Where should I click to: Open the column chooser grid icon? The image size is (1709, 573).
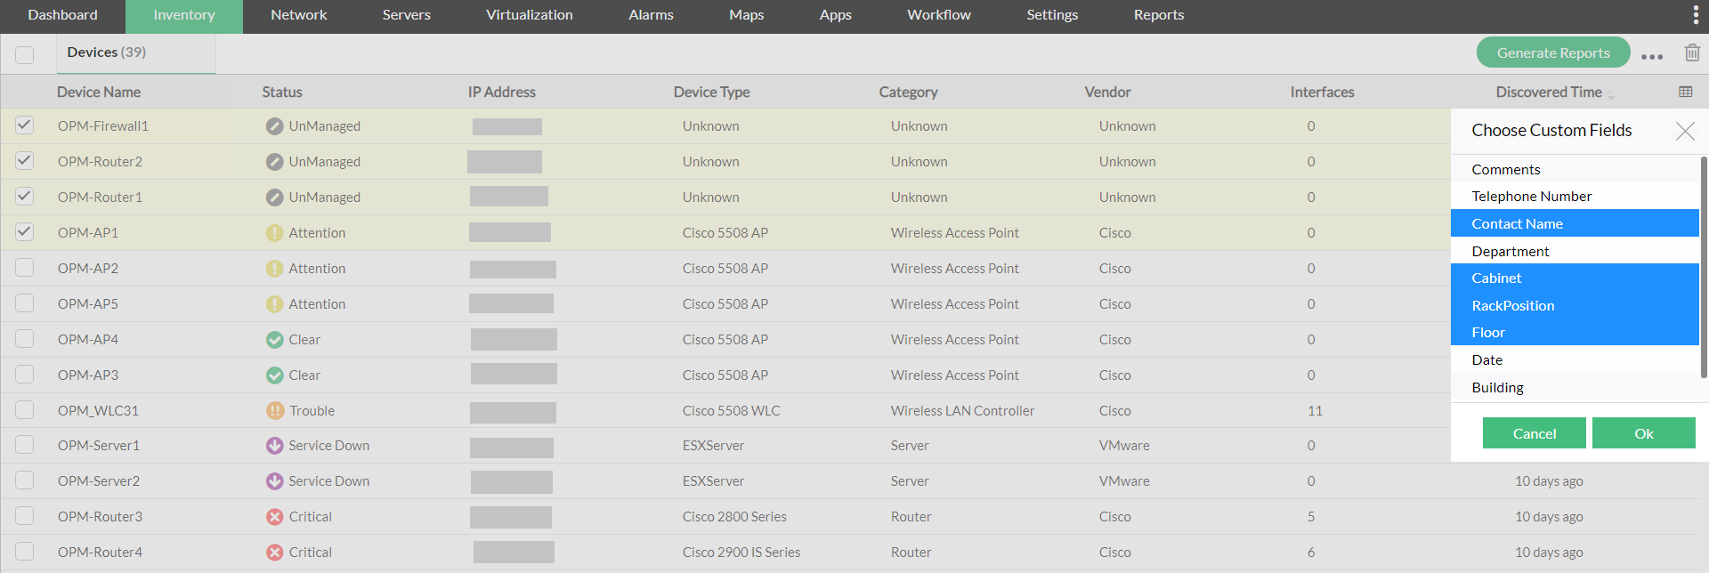1685,92
